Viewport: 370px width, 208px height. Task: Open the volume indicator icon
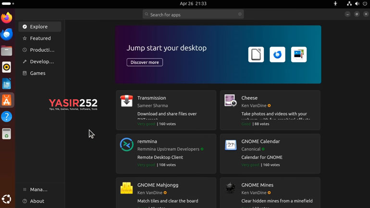click(x=357, y=3)
